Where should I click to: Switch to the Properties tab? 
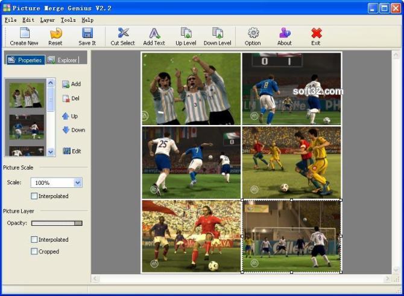click(25, 60)
